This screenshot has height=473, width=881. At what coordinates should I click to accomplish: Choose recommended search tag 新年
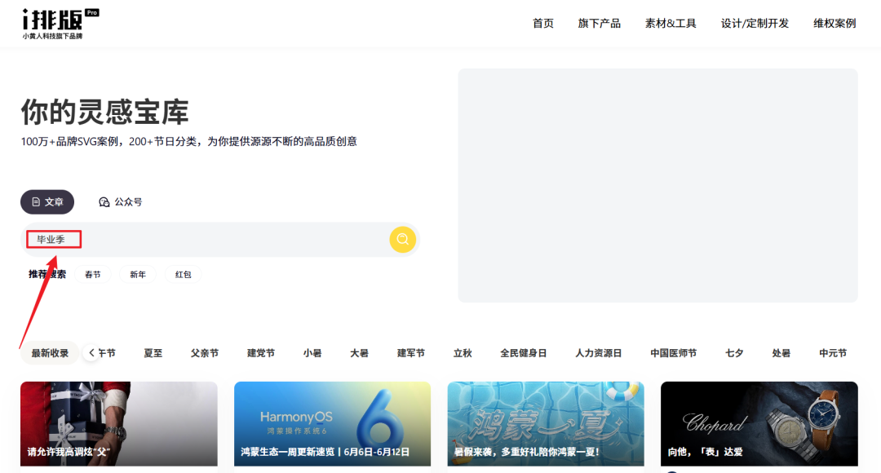click(138, 274)
